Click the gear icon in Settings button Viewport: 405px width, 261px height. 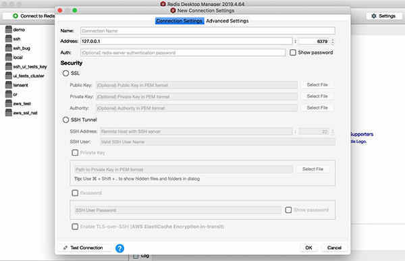pyautogui.click(x=374, y=16)
